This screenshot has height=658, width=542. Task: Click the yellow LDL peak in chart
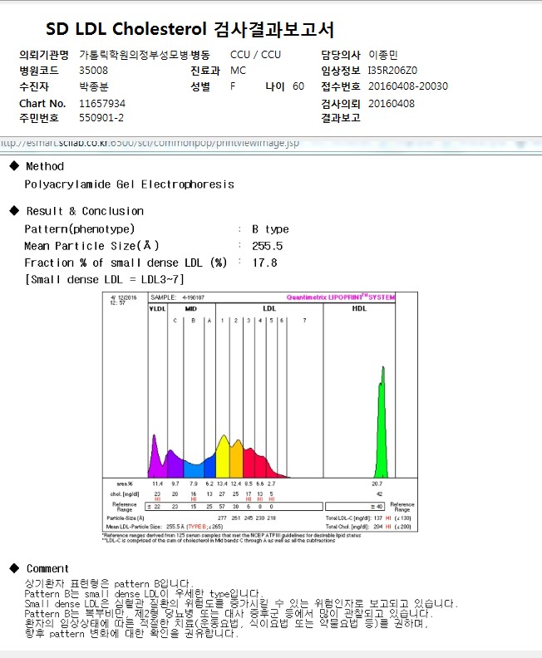coord(224,459)
